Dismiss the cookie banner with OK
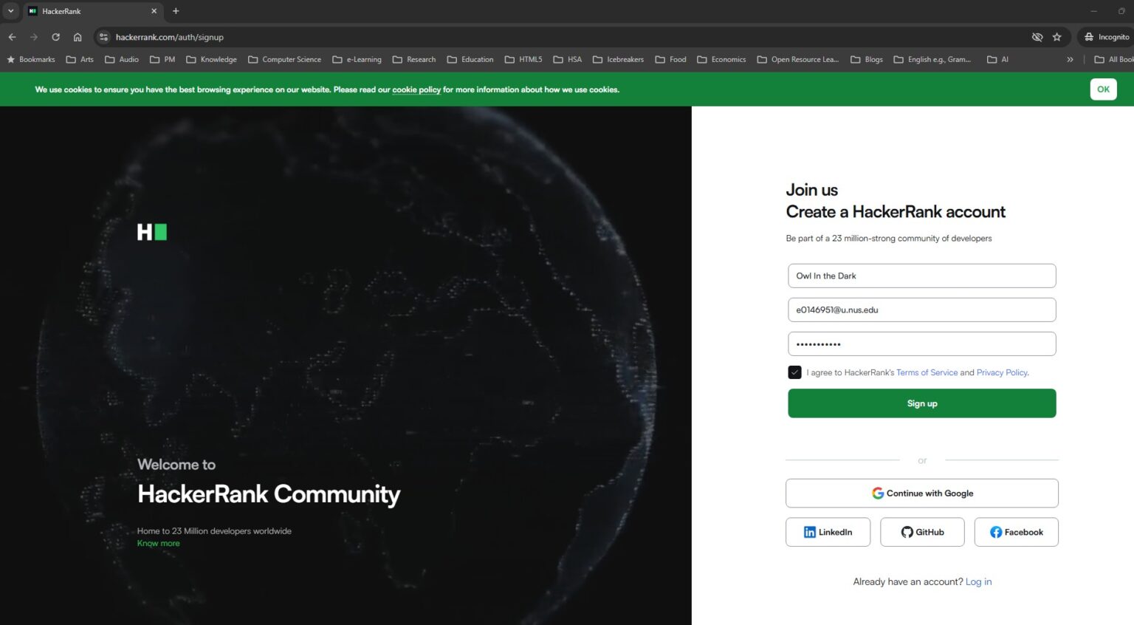The image size is (1134, 625). coord(1103,89)
